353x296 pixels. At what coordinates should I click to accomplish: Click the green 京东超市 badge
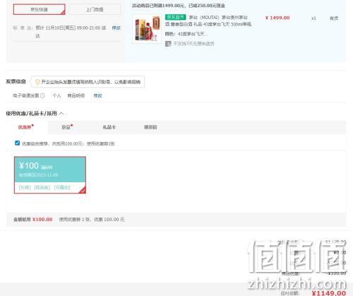click(176, 17)
